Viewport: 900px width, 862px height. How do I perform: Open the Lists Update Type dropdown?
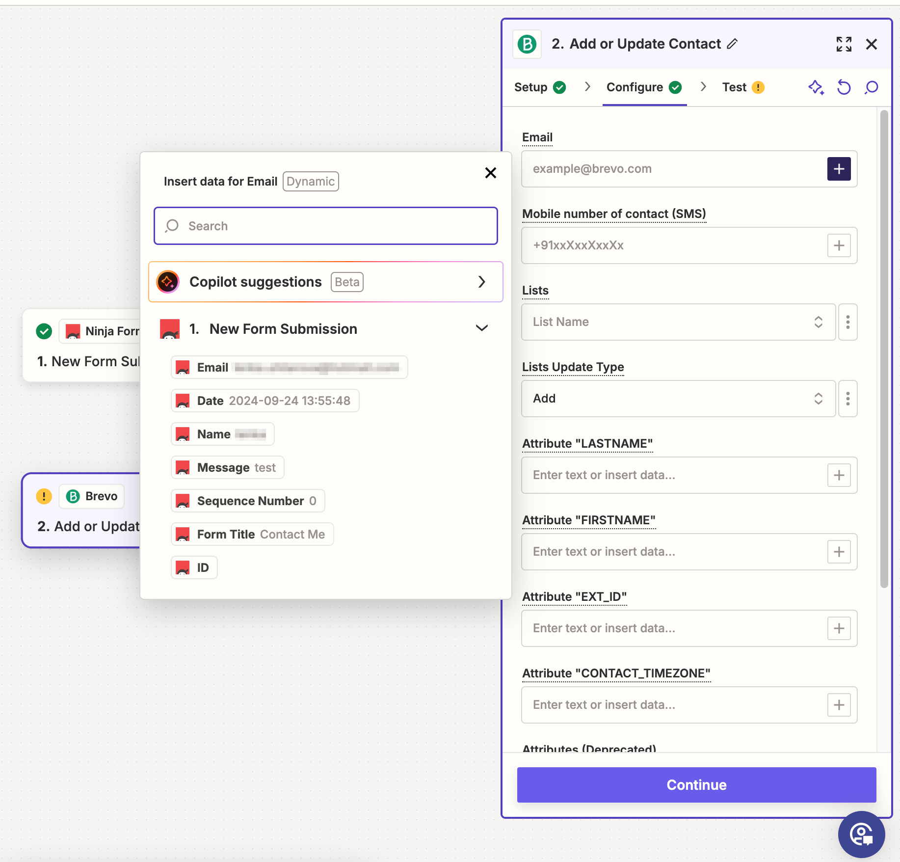pyautogui.click(x=678, y=399)
